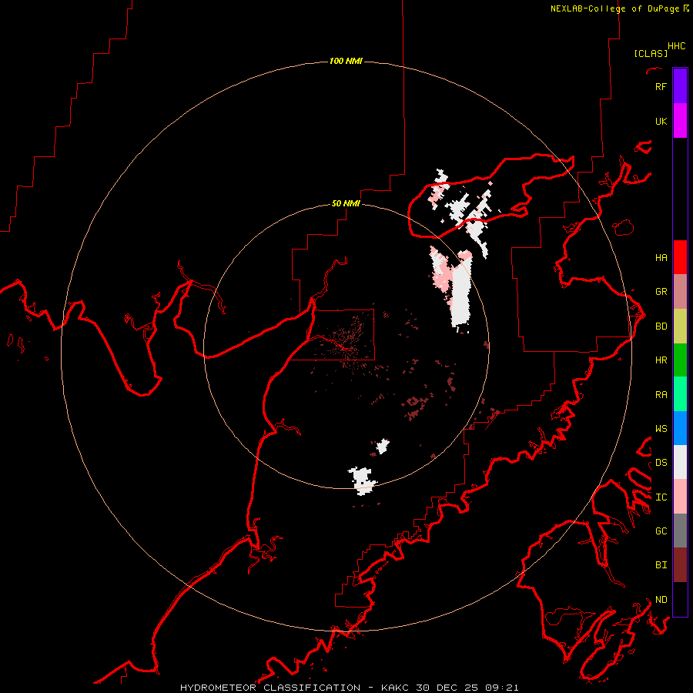The height and width of the screenshot is (693, 693).
Task: Click the GR legend label
Action: coord(661,291)
